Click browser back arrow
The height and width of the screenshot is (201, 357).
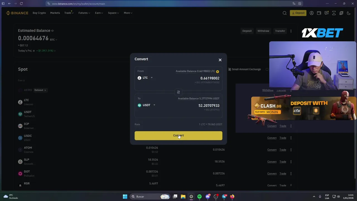click(x=9, y=4)
